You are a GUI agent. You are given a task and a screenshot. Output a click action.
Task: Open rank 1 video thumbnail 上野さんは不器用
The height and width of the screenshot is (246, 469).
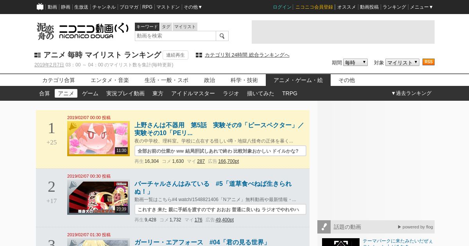tap(98, 139)
